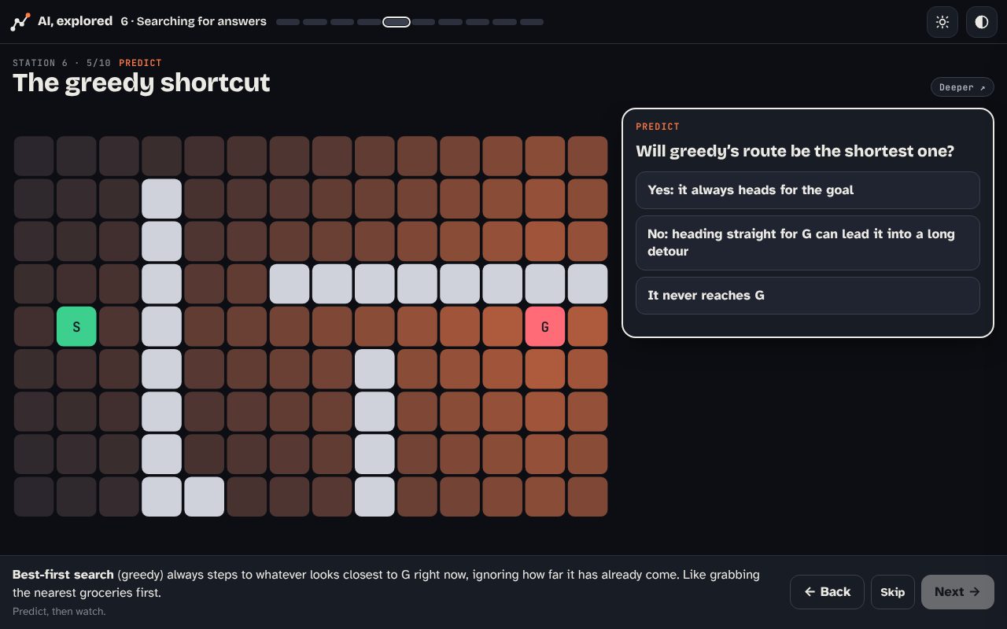Jump to the last progress segment
Image resolution: width=1007 pixels, height=629 pixels.
[532, 22]
